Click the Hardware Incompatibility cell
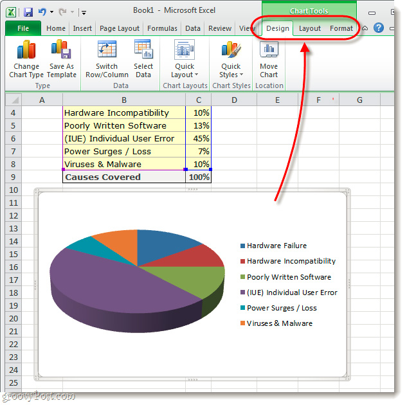Screen dimensions: 407x405 pyautogui.click(x=124, y=113)
